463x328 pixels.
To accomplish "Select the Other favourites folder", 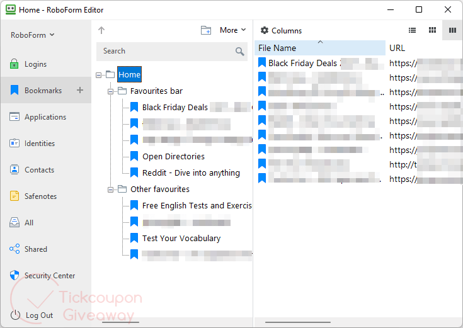I will [160, 189].
